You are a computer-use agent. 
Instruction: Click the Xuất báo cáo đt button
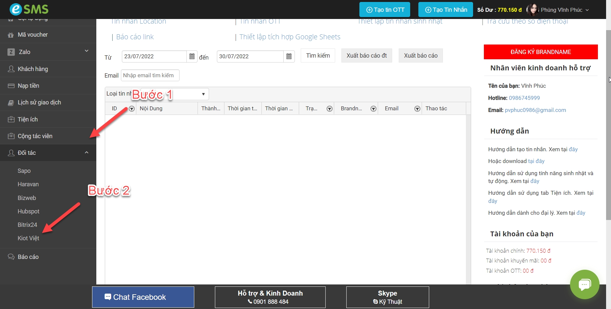(367, 56)
